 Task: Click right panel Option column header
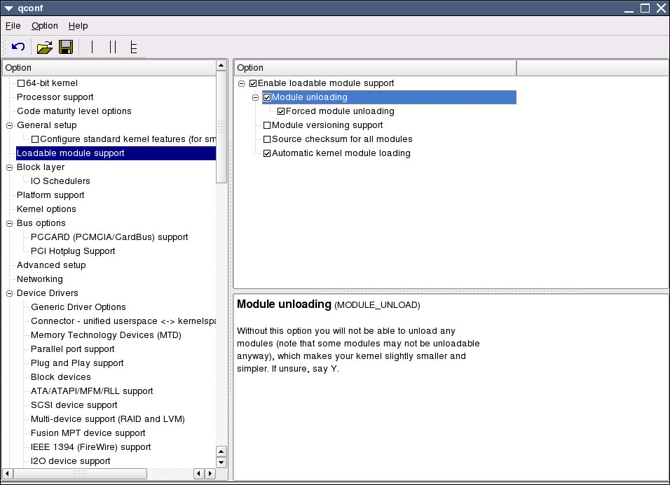pos(376,68)
